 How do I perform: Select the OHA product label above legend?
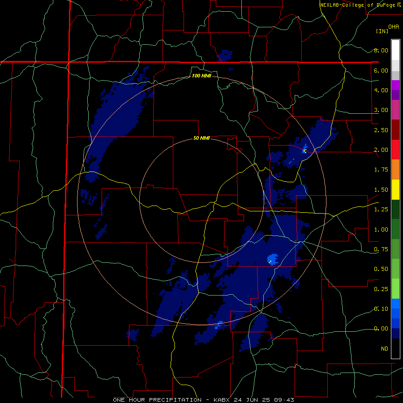point(394,26)
